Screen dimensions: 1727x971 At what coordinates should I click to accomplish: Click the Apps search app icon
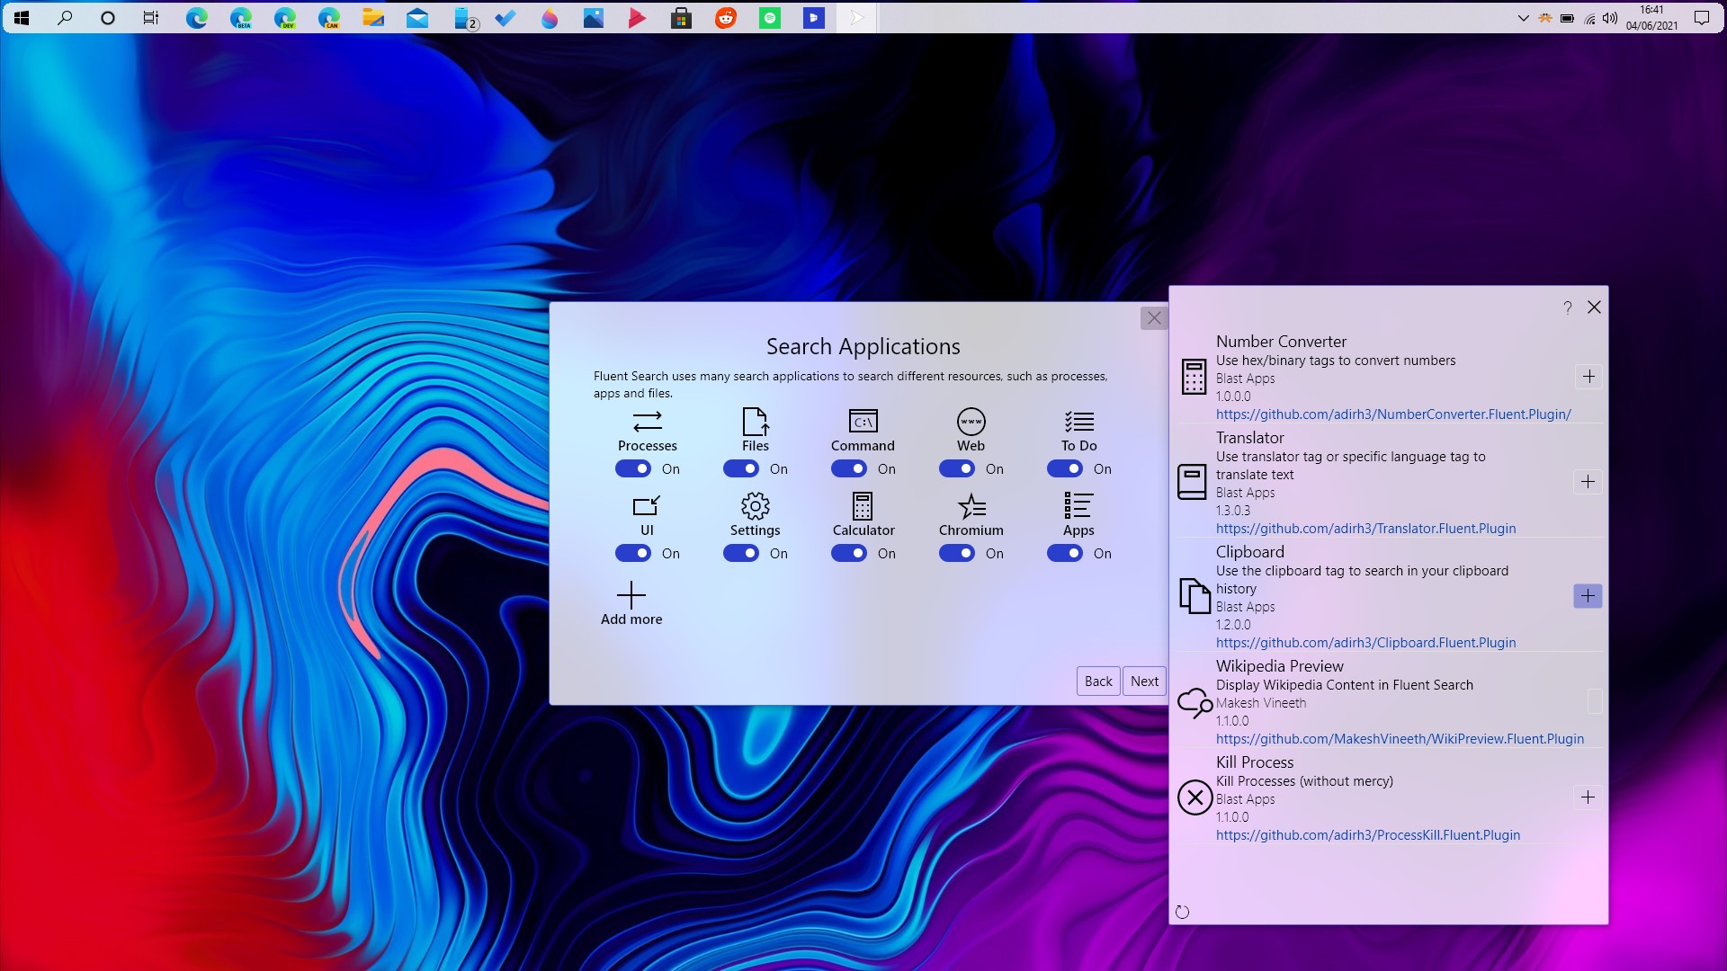point(1078,505)
